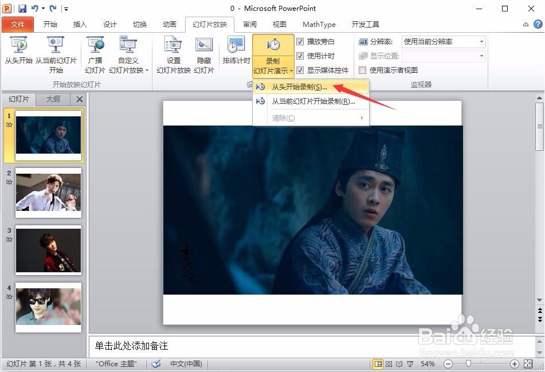Click the 隐藏幻灯片 hide slide icon
This screenshot has width=545, height=372.
203,55
